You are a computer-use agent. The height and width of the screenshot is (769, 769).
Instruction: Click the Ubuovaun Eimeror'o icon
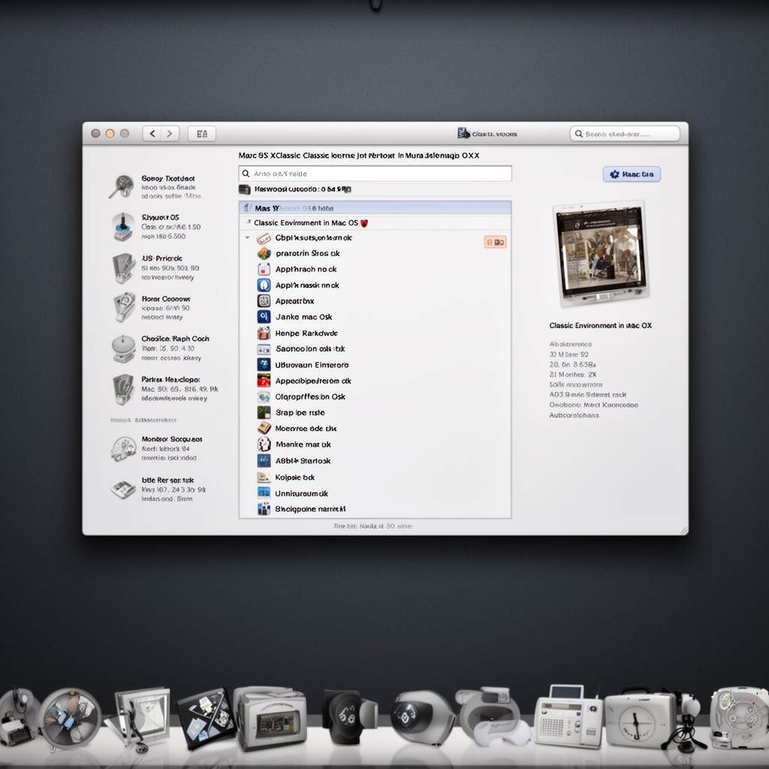coord(264,365)
